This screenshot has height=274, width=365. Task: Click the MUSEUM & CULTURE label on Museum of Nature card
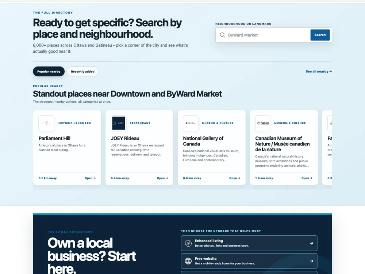[x=290, y=123]
